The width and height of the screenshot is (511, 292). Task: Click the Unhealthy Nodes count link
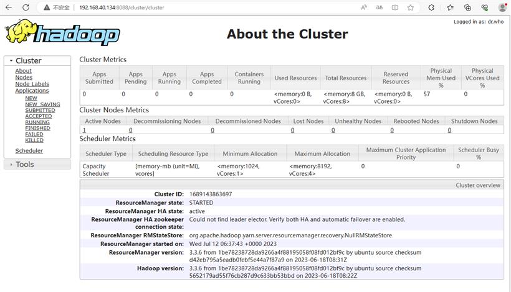pos(333,130)
